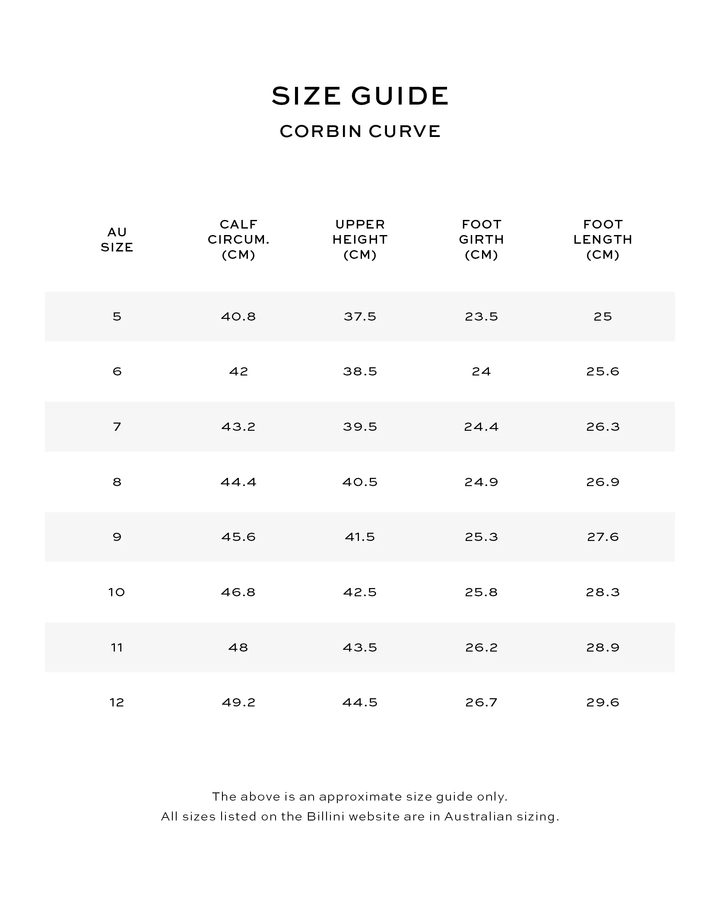The width and height of the screenshot is (720, 900).
Task: Select calf circumference 45.6 in size 9 row
Action: pos(238,537)
